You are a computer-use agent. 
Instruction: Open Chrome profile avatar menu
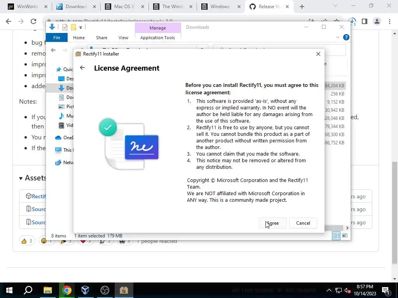377,21
